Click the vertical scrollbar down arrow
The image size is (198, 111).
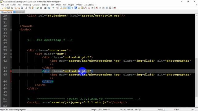point(196,106)
